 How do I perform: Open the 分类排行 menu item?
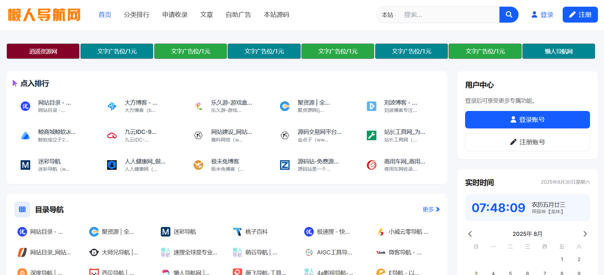point(137,15)
